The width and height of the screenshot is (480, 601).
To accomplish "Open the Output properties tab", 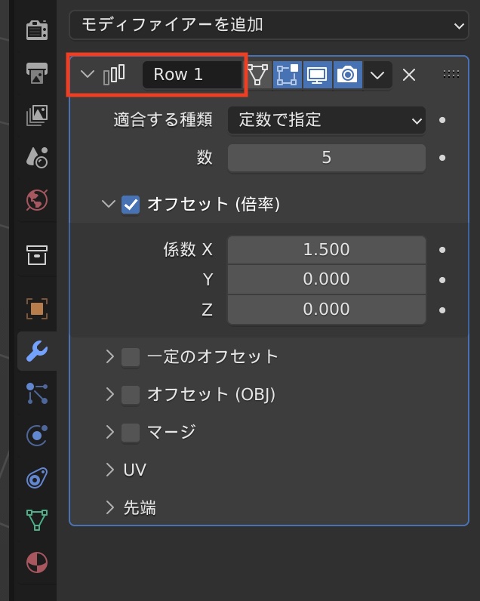I will point(36,73).
